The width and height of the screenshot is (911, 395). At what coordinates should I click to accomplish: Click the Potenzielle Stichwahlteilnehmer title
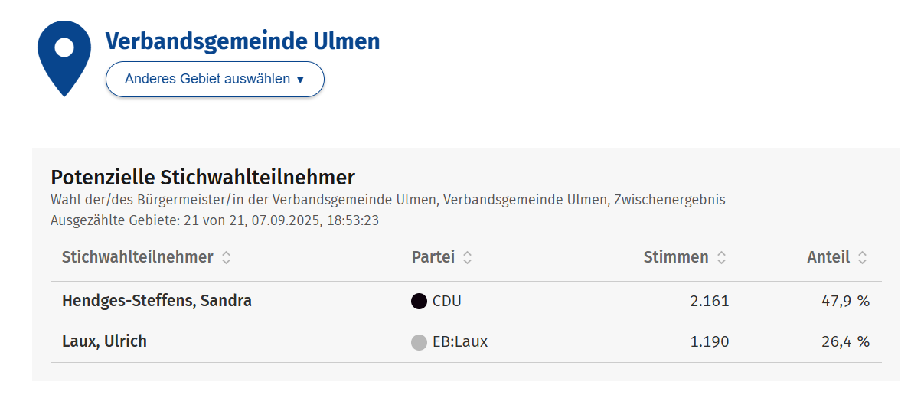[203, 178]
